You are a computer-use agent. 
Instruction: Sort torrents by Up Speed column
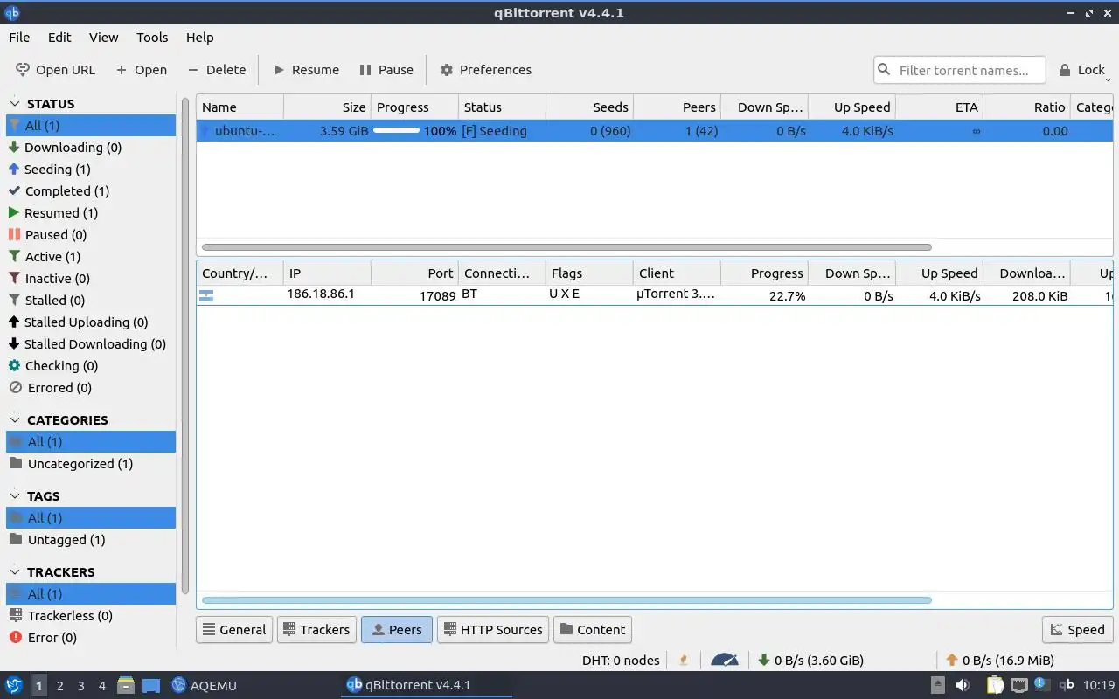(x=852, y=107)
